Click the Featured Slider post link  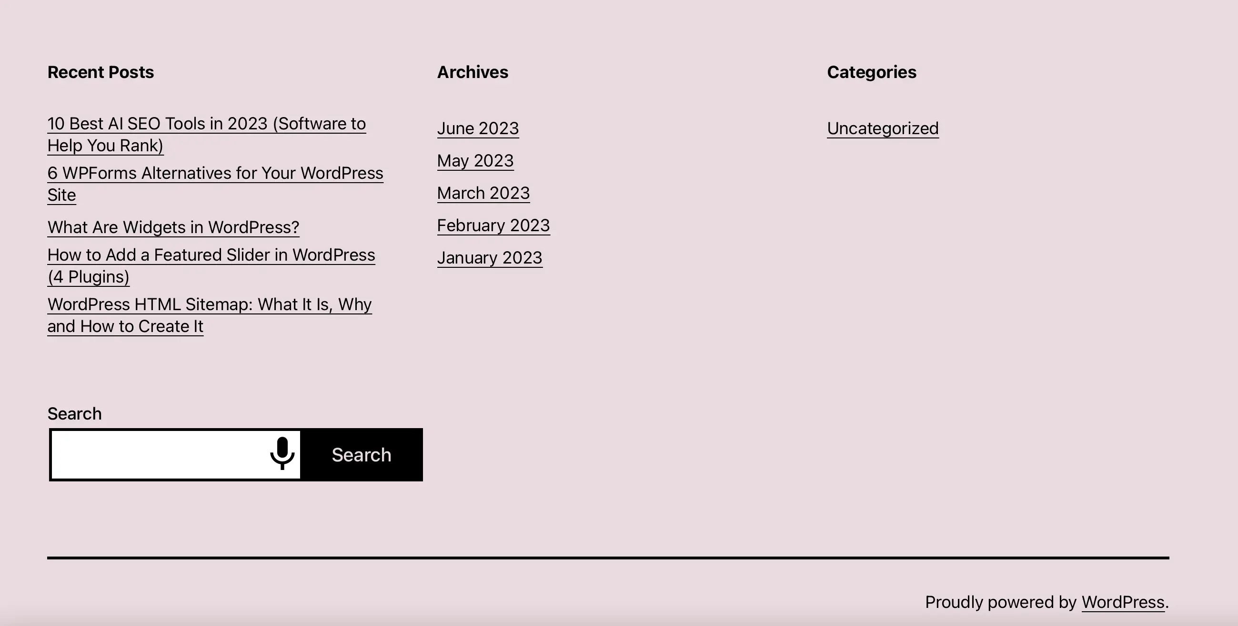click(211, 265)
